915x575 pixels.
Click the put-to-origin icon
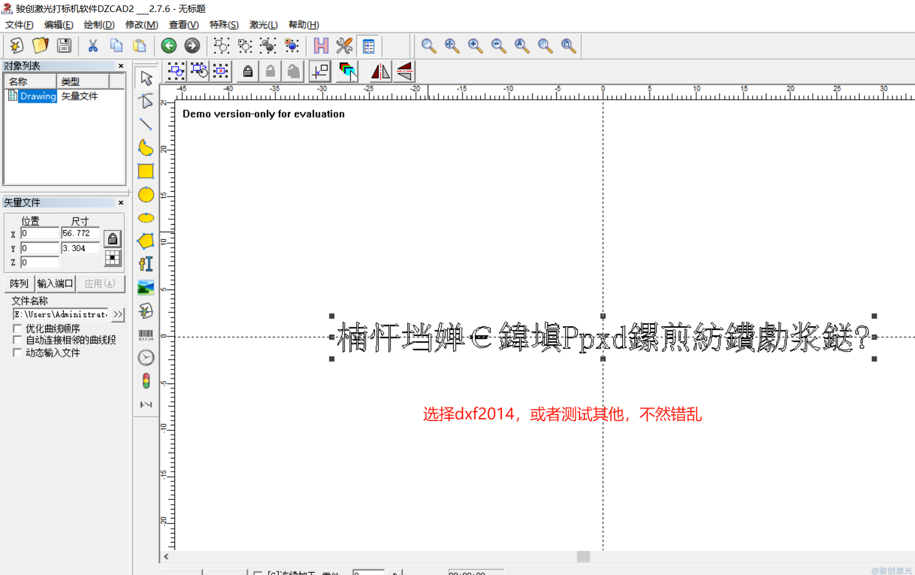(320, 71)
